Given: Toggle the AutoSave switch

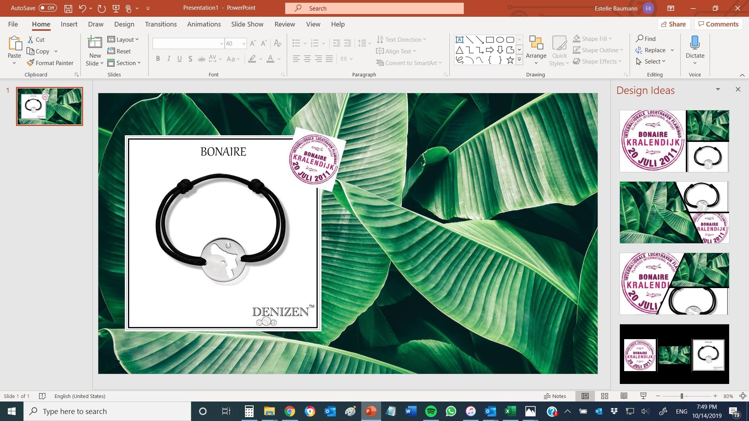Looking at the screenshot, I should click(48, 8).
